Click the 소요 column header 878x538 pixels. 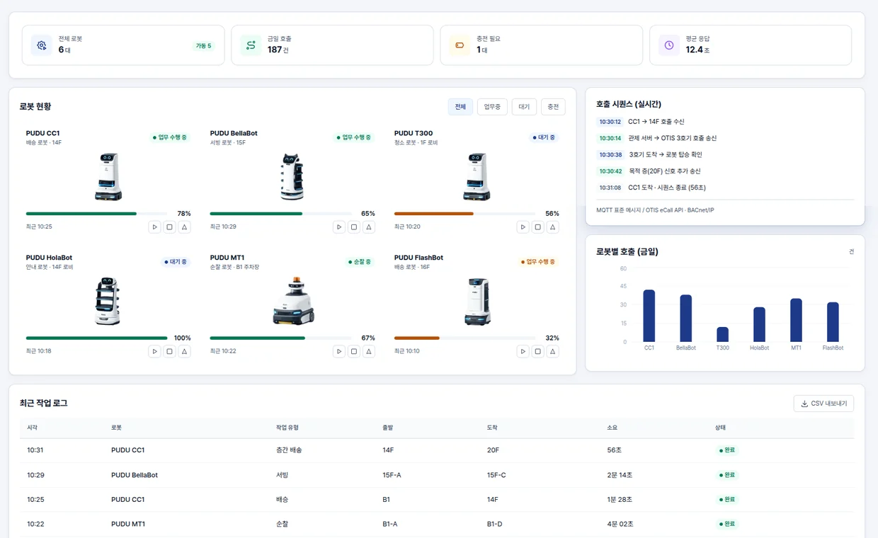(x=612, y=428)
